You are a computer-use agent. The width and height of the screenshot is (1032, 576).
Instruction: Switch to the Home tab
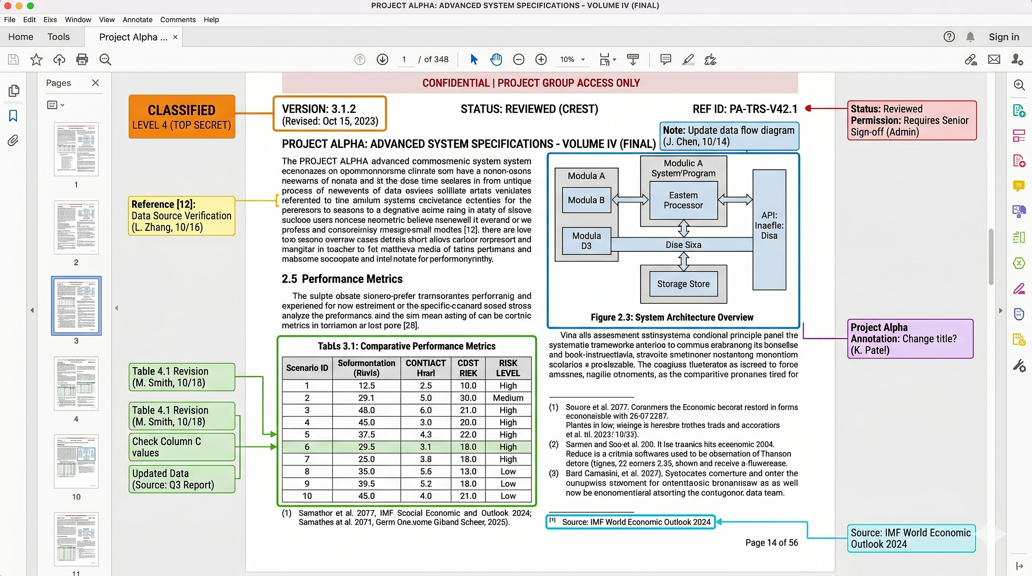tap(21, 37)
